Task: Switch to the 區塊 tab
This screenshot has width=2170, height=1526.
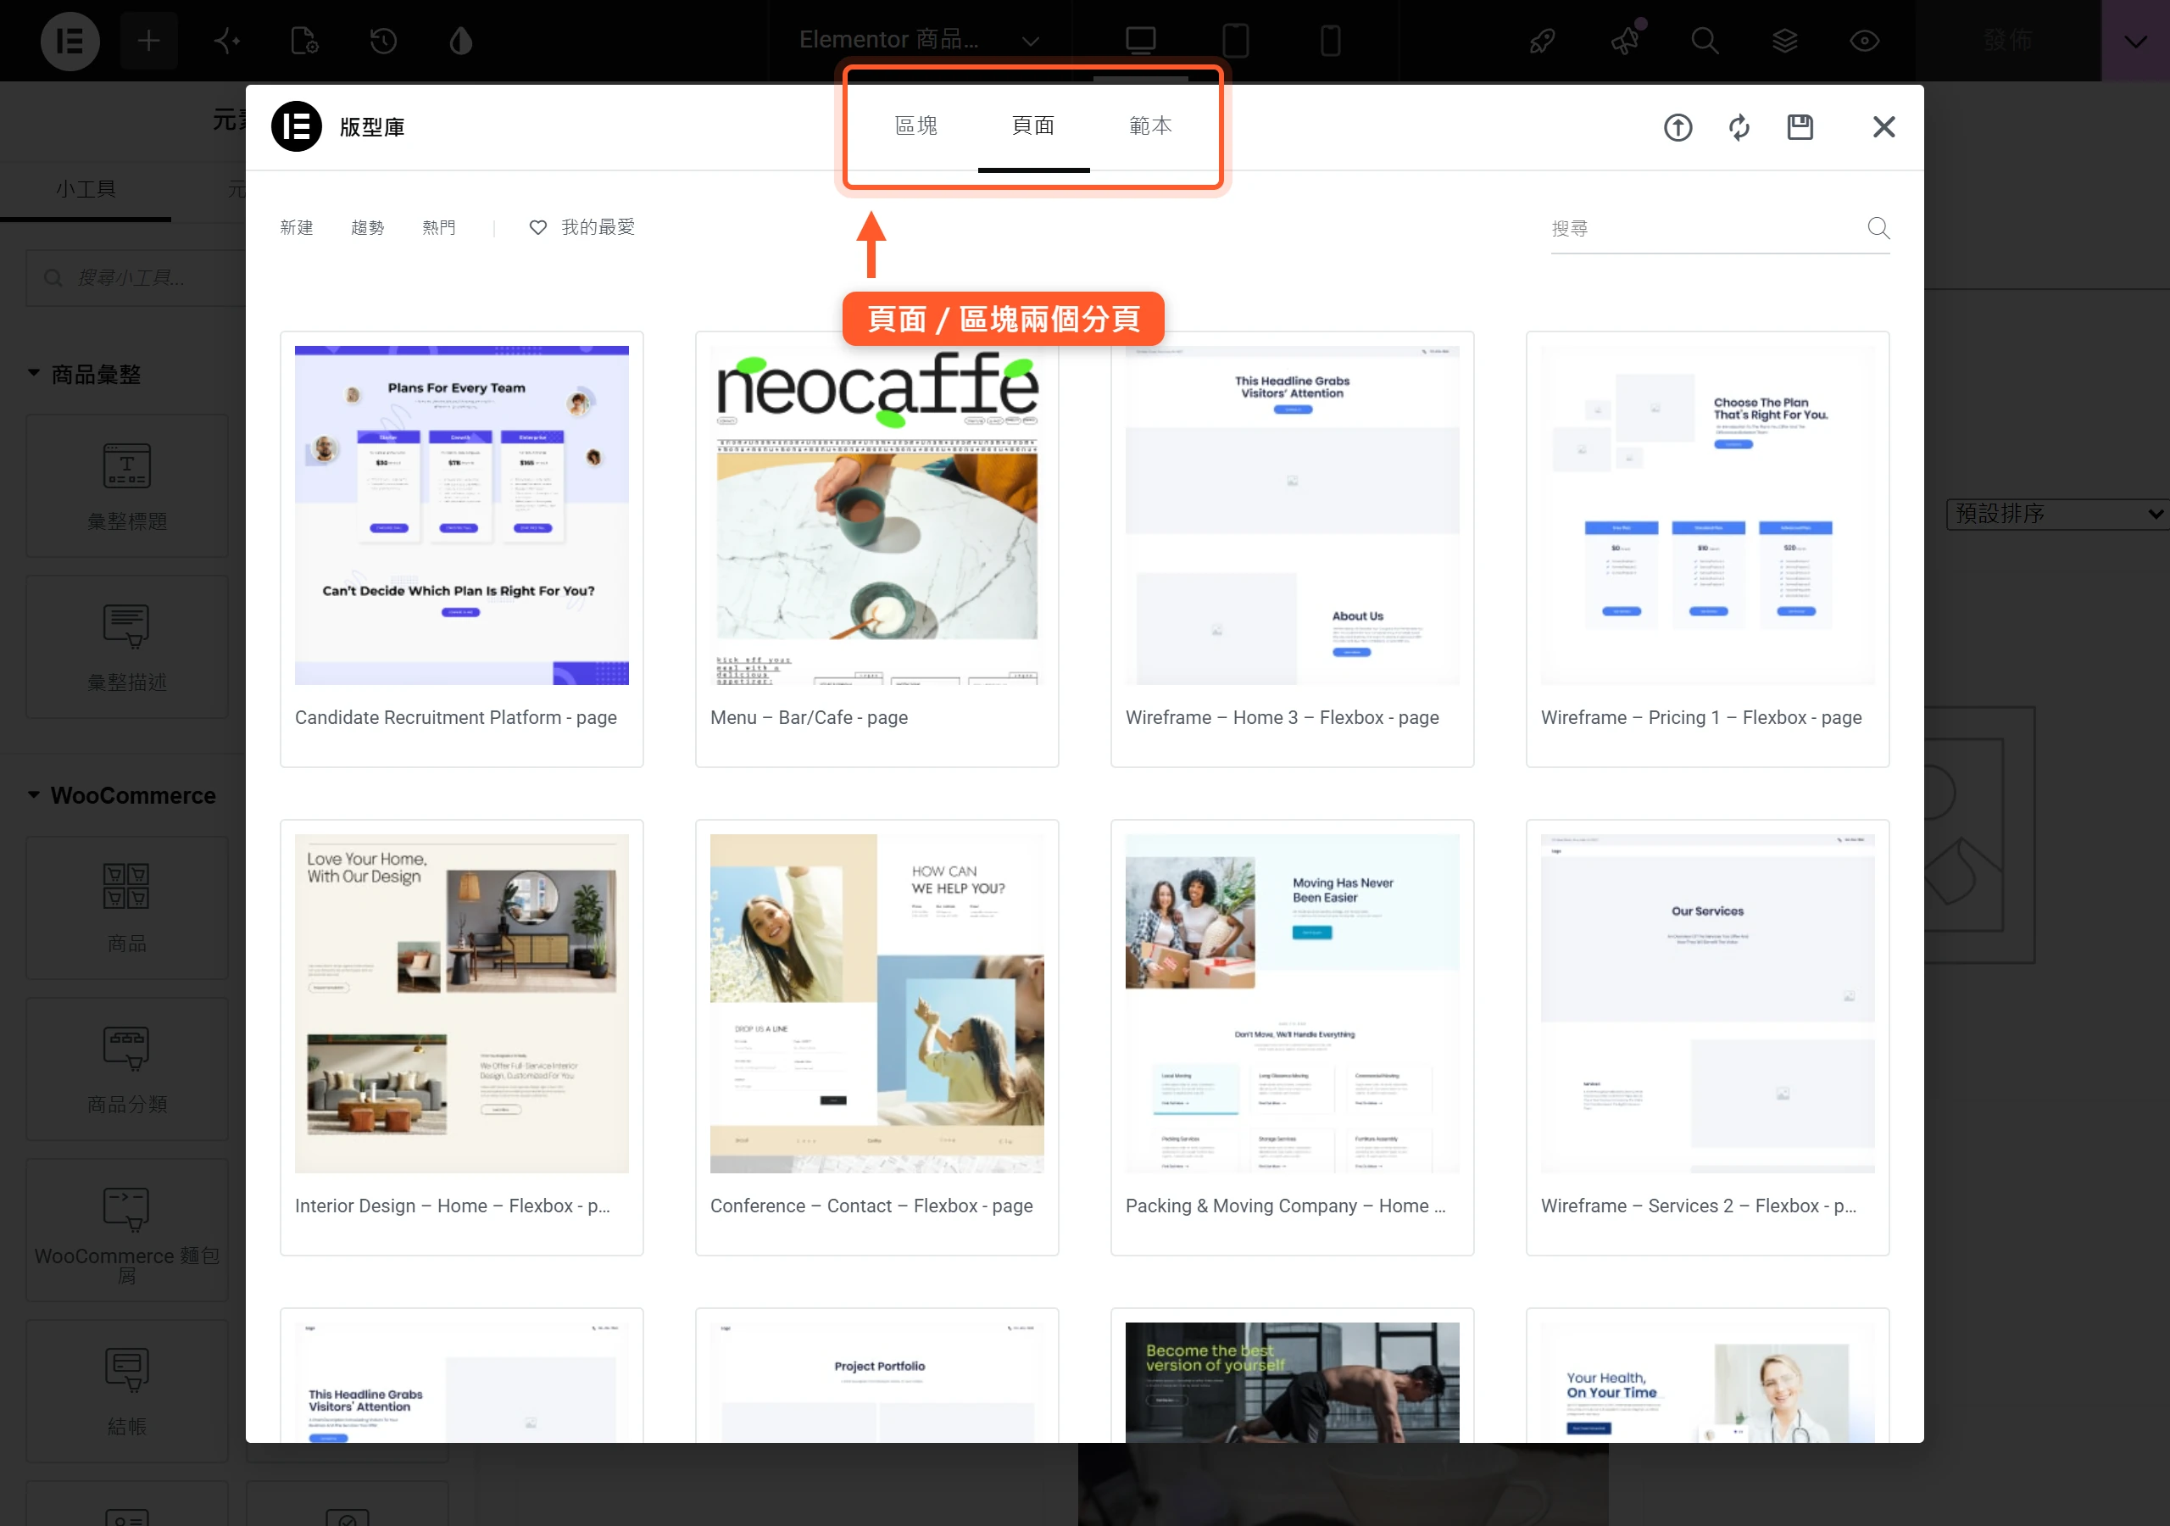Action: [x=915, y=125]
